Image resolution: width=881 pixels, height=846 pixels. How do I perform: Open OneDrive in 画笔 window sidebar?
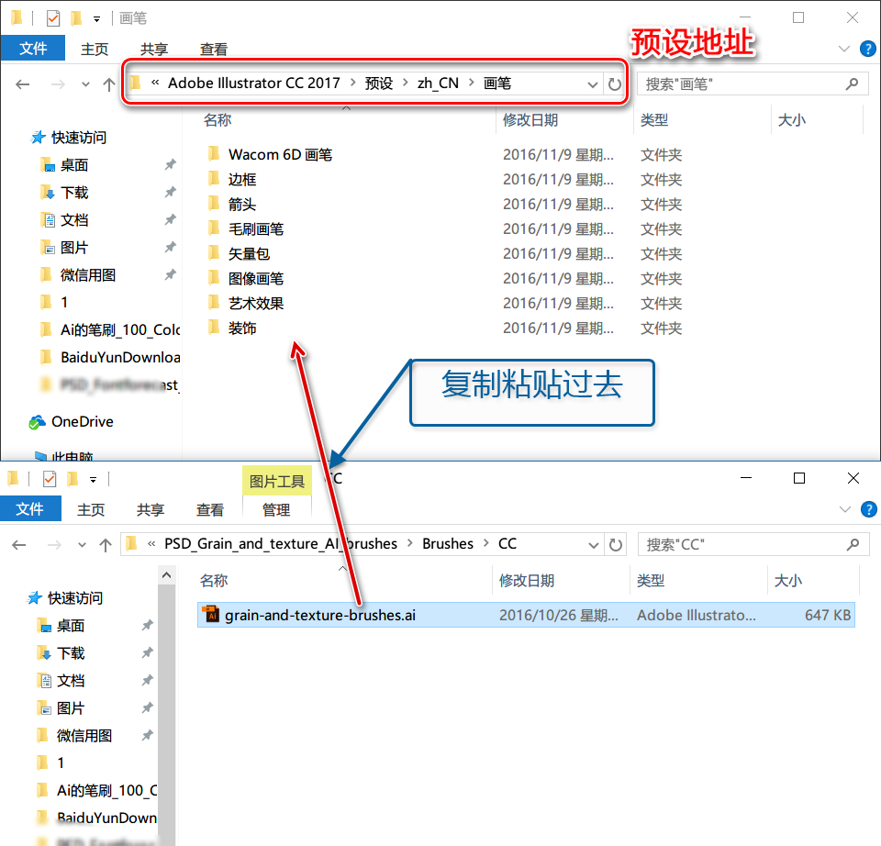(x=82, y=421)
